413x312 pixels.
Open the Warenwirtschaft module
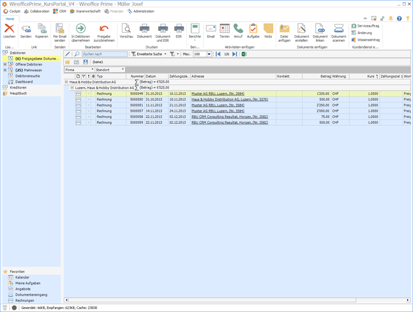pyautogui.click(x=85, y=12)
